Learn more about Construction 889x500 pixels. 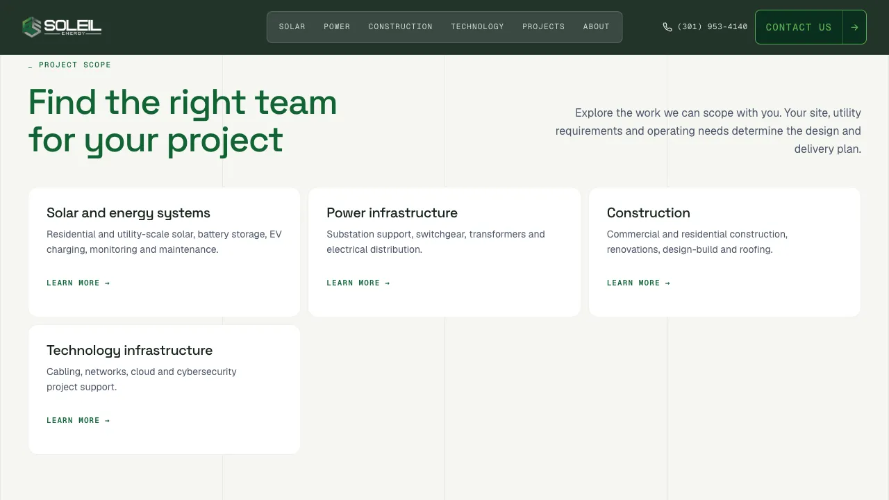tap(638, 283)
